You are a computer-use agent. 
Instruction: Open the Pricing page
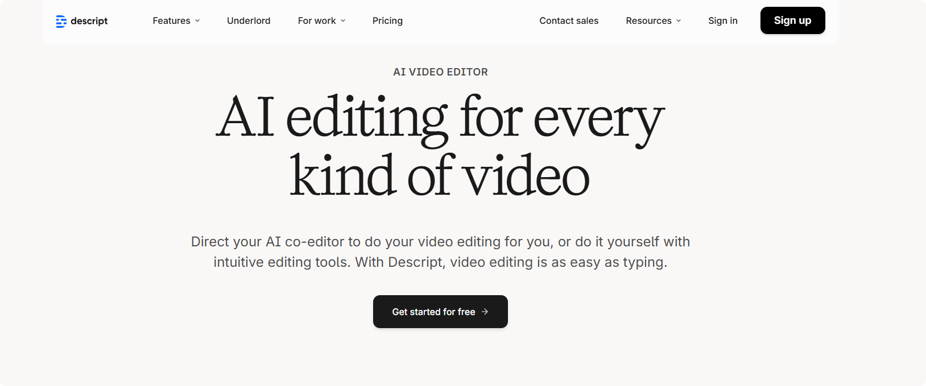(387, 21)
